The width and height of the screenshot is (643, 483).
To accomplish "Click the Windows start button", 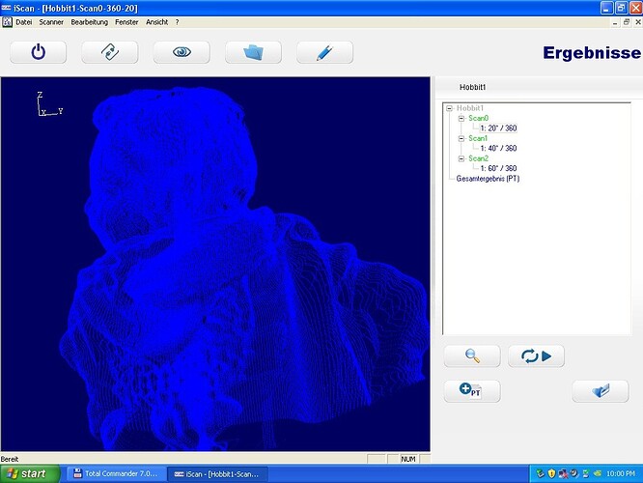I will coord(28,473).
